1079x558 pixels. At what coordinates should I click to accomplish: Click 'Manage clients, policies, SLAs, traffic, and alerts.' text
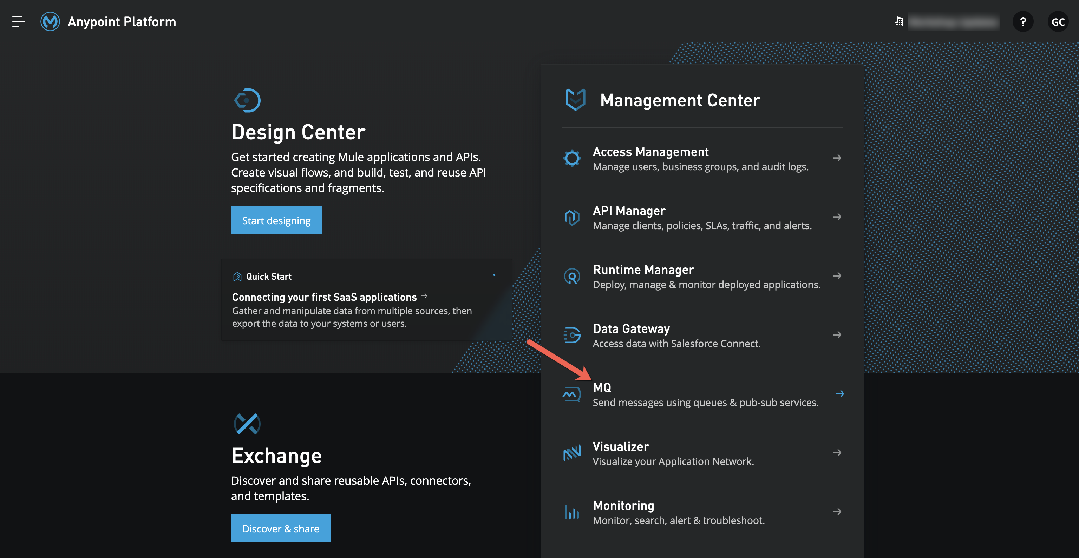pos(702,226)
